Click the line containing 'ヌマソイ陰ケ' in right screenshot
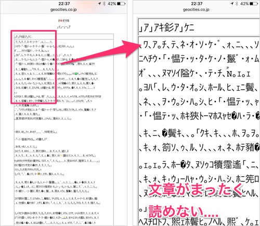The image size is (260, 226). (x=194, y=73)
